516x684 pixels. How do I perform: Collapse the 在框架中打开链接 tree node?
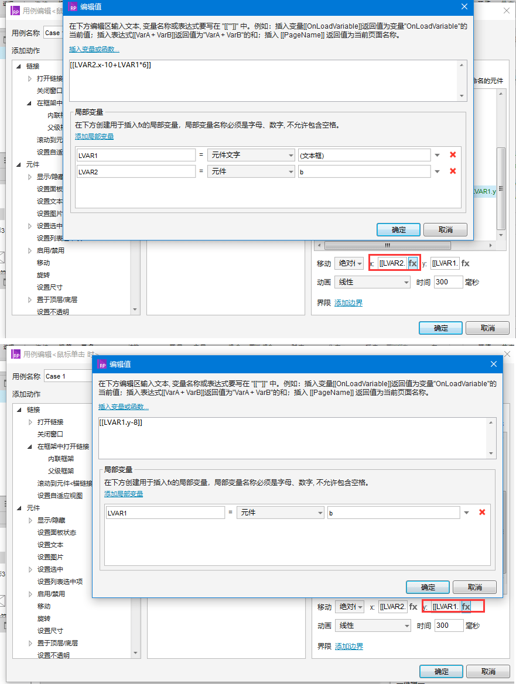[30, 446]
